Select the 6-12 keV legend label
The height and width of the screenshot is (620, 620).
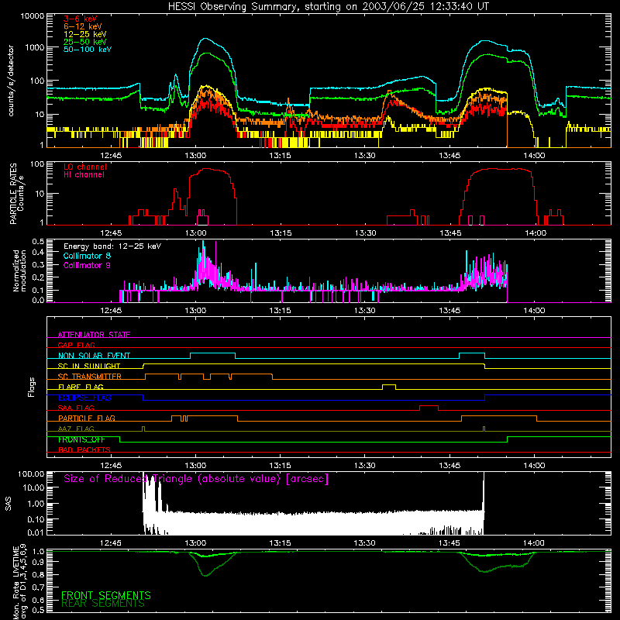tap(83, 26)
